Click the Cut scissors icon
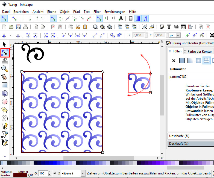 click(x=78, y=27)
